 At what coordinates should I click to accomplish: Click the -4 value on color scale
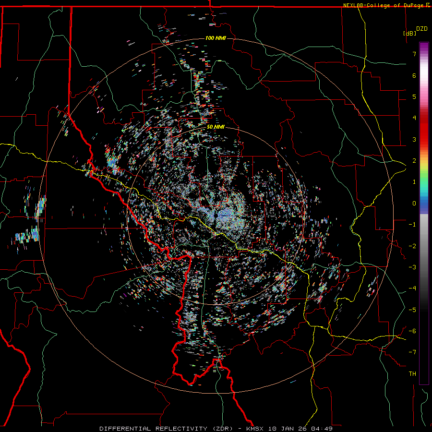point(412,288)
